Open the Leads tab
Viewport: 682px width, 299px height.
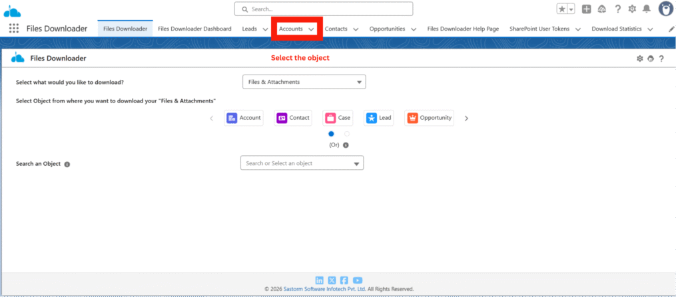250,29
